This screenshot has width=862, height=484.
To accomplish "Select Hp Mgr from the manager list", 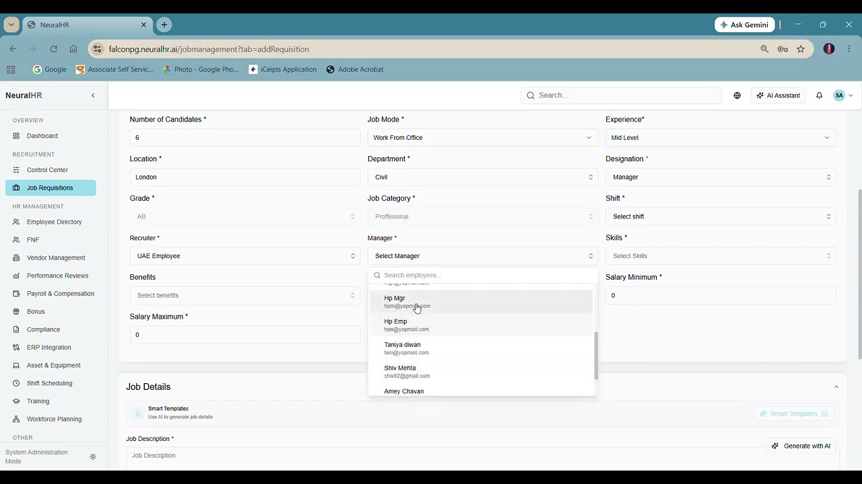I will coord(482,302).
